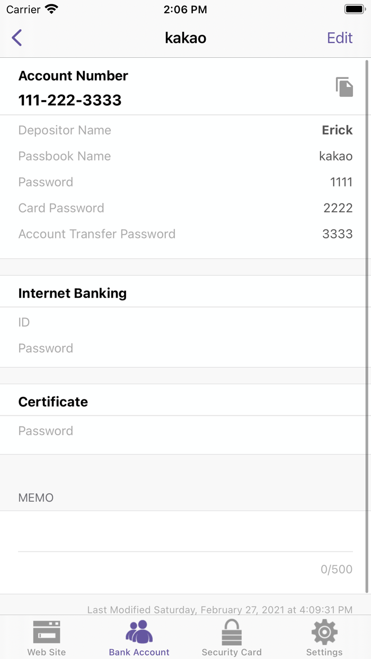
Task: Go back with the chevron arrow
Action: point(16,38)
